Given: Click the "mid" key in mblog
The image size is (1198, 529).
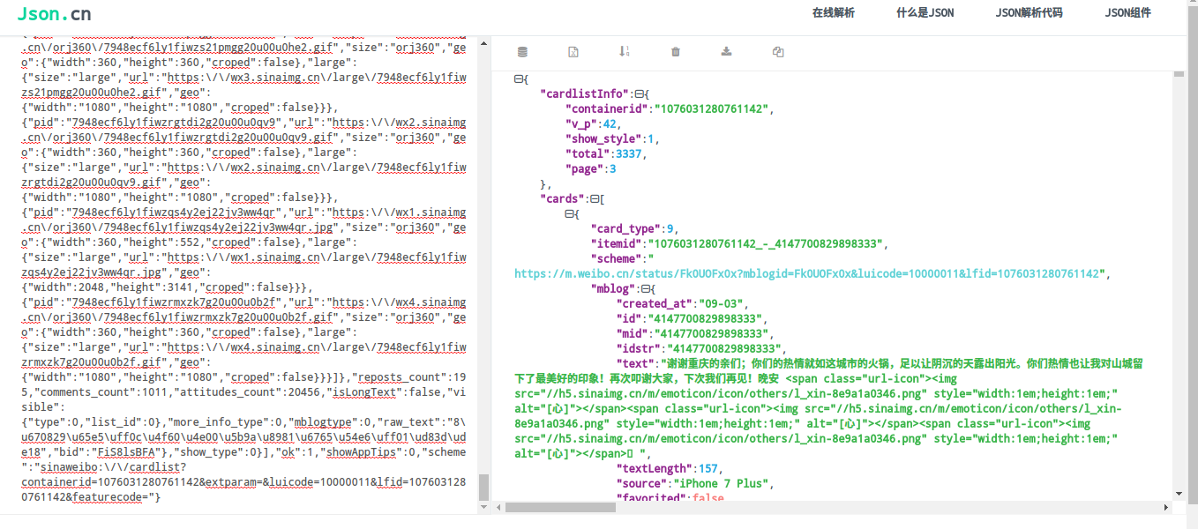Looking at the screenshot, I should click(x=631, y=334).
